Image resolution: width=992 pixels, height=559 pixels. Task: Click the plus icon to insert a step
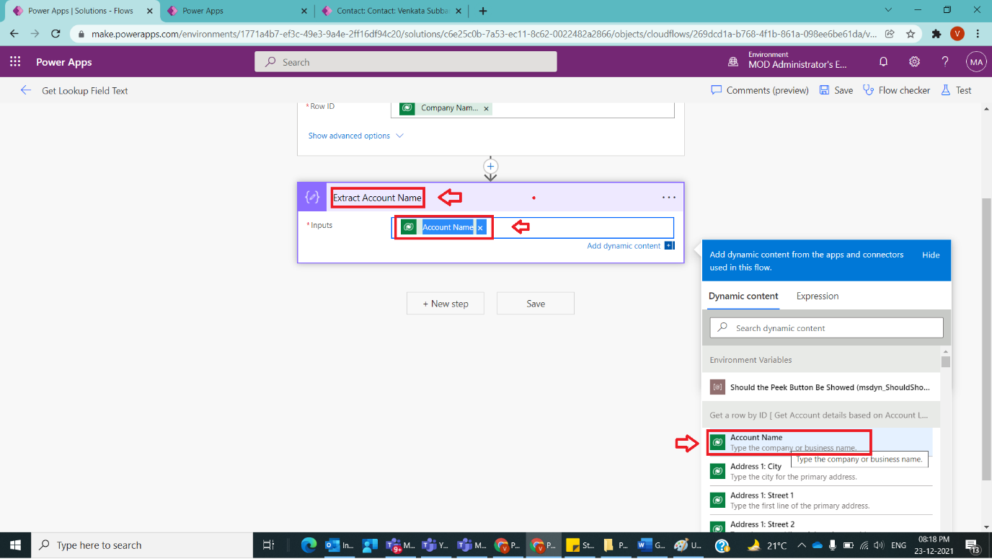[x=490, y=166]
